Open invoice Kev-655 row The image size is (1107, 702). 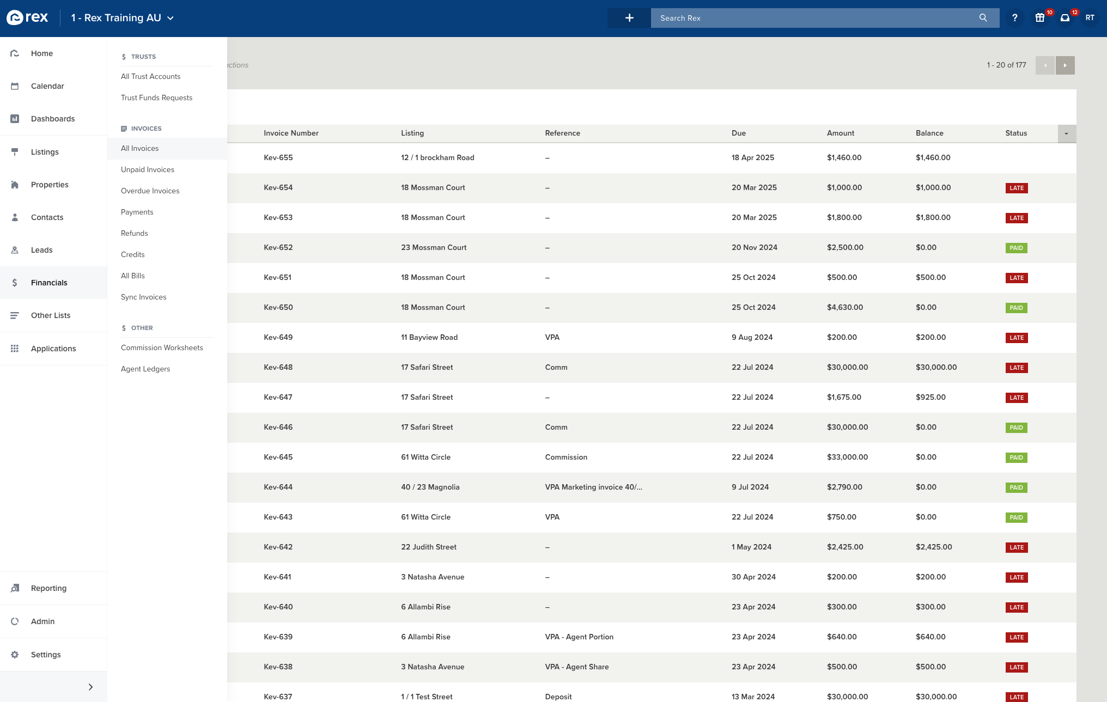(278, 157)
